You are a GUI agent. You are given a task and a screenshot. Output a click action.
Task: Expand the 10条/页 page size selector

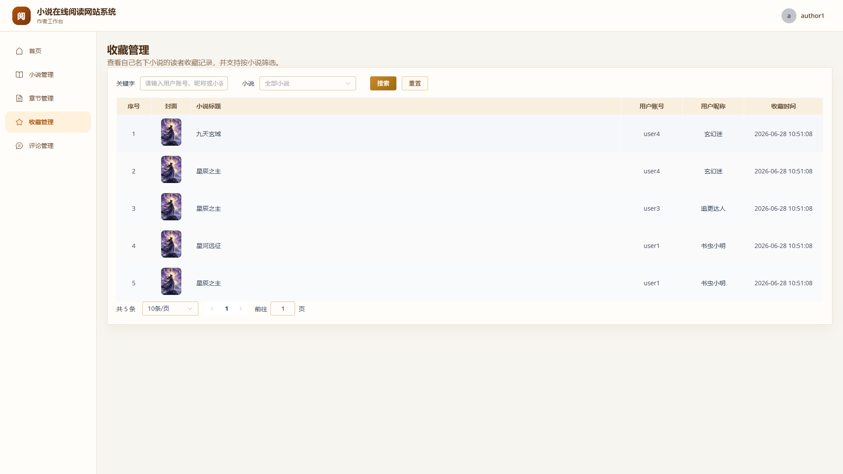tap(170, 309)
